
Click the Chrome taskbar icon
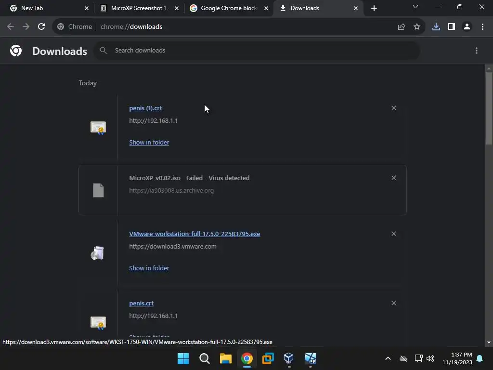[x=247, y=358]
